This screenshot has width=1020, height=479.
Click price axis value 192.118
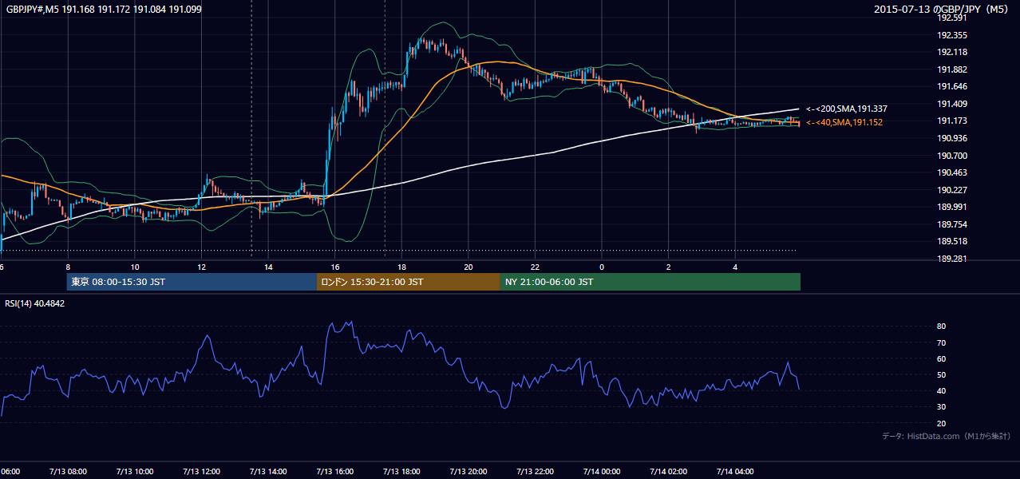[952, 52]
